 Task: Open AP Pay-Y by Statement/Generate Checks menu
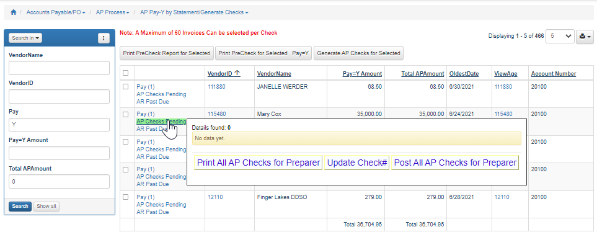tap(194, 12)
